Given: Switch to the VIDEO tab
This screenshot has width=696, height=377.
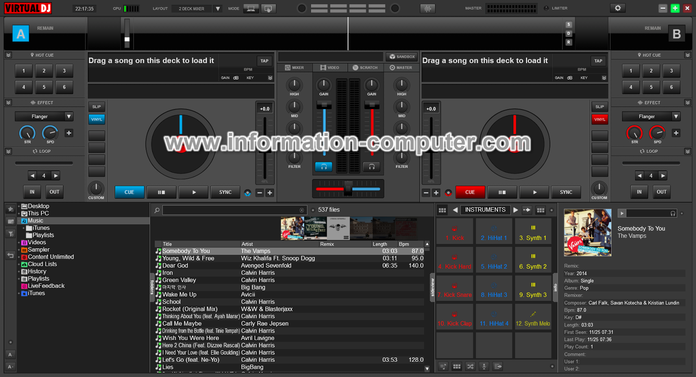Looking at the screenshot, I should 330,67.
